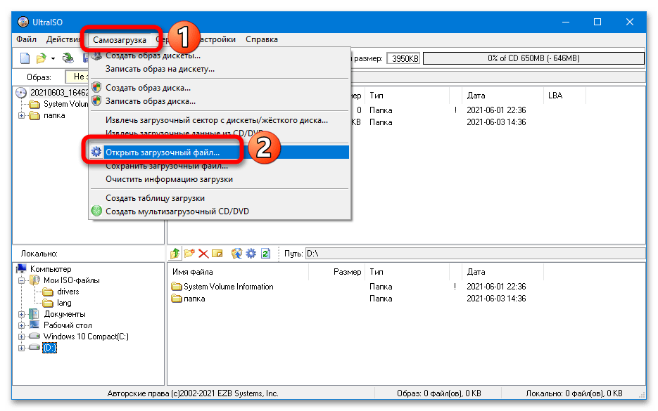Click the UltraISO logo in the title bar

pos(23,22)
